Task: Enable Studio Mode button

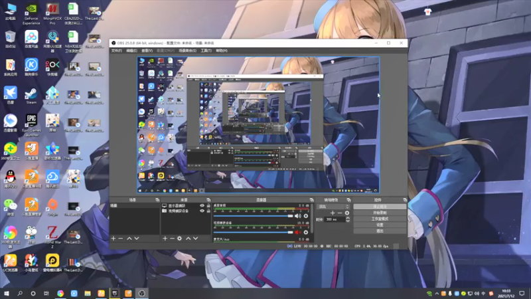Action: [380, 219]
